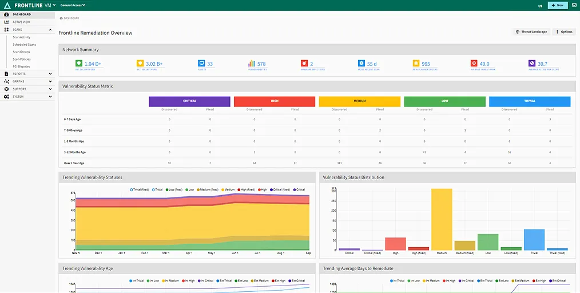Click the 1.04 D+ security GPA link

pyautogui.click(x=93, y=64)
